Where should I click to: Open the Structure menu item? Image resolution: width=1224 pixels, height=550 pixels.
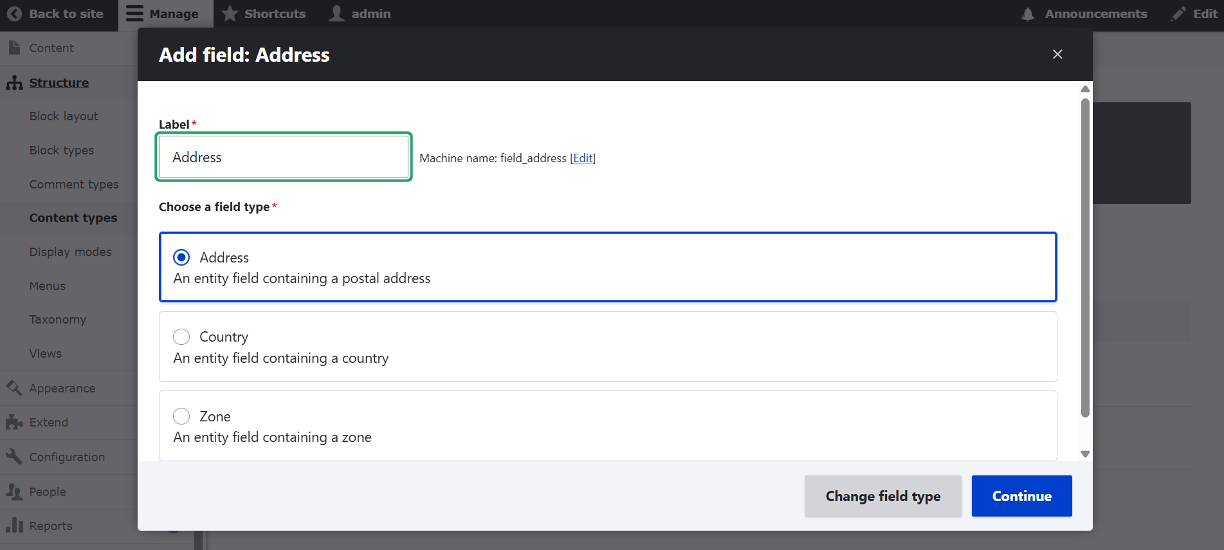click(x=59, y=82)
